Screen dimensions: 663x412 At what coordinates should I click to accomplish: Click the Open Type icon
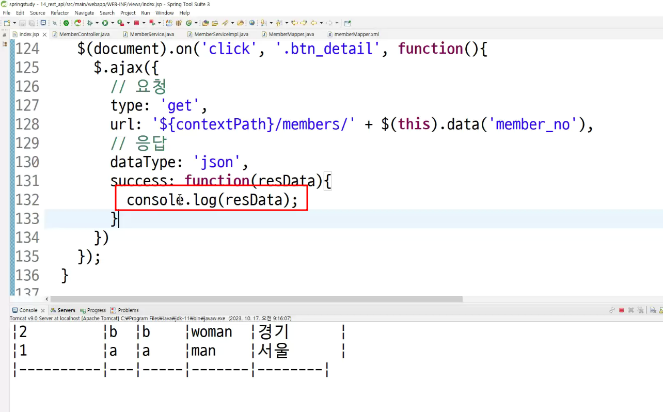coord(206,23)
